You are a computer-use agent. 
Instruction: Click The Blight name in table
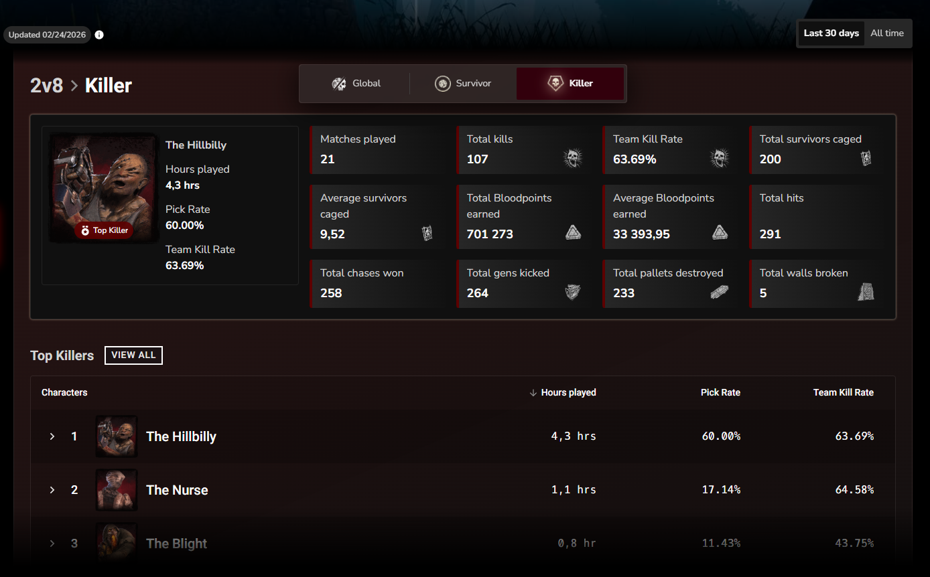tap(176, 544)
